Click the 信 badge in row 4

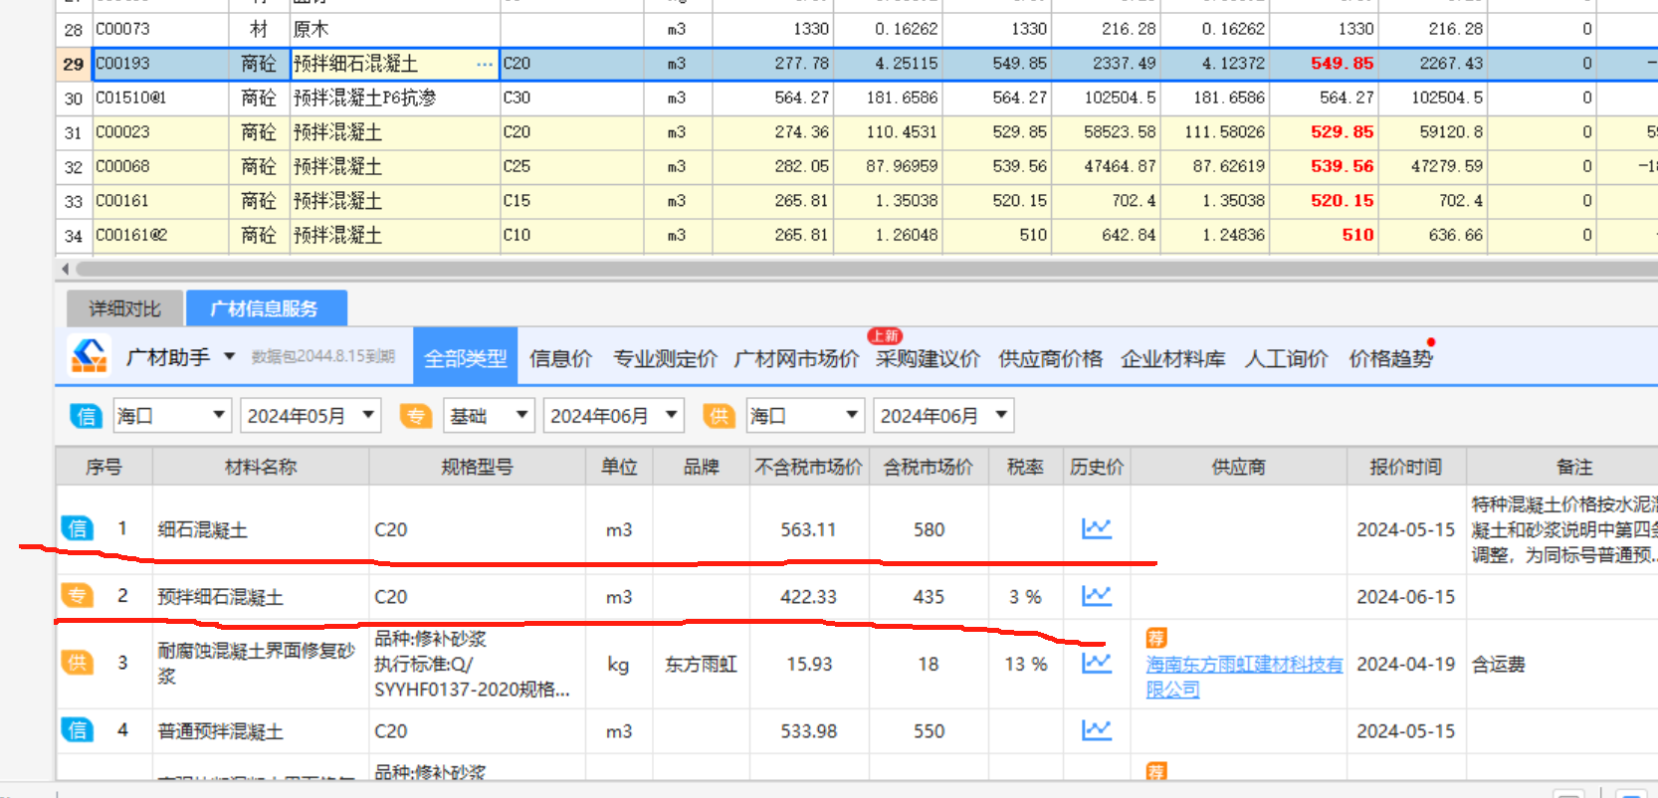77,729
